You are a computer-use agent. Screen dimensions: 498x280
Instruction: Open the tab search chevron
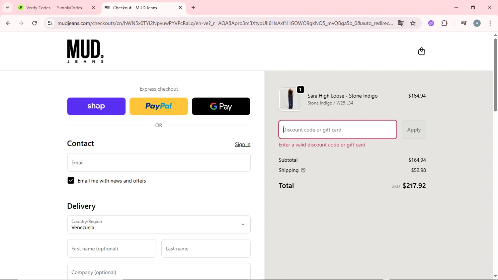click(7, 7)
